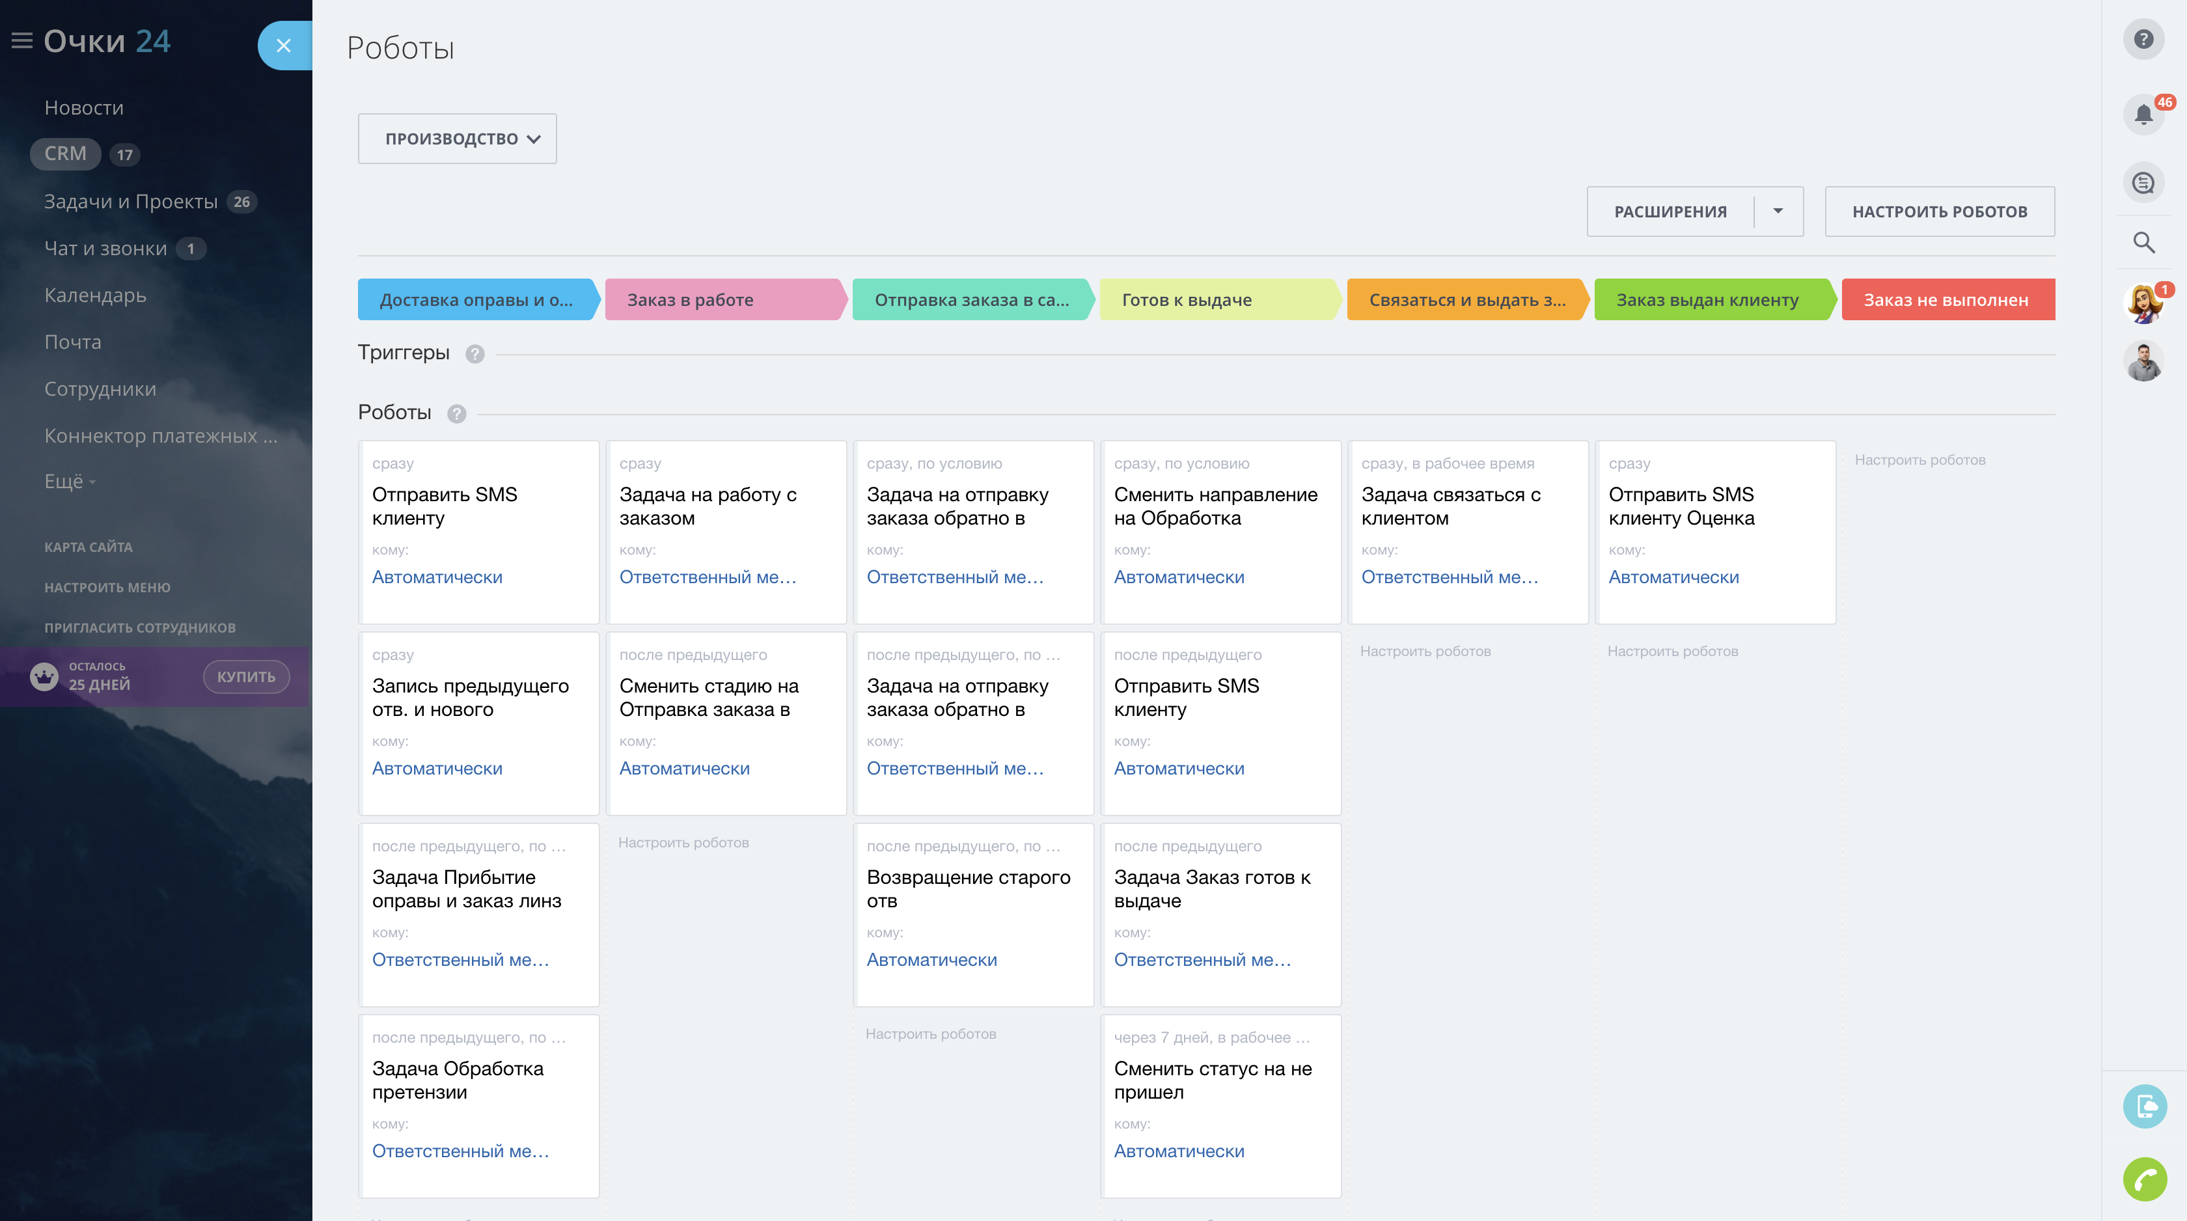The image size is (2187, 1221).
Task: Click the search magnifier icon
Action: click(x=2143, y=243)
